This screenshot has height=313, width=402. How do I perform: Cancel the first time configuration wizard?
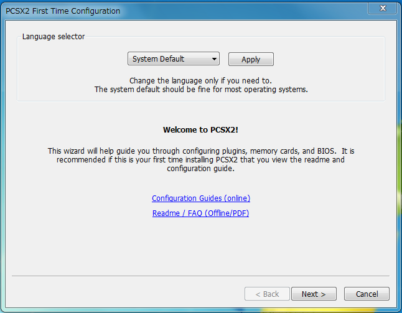pos(367,294)
